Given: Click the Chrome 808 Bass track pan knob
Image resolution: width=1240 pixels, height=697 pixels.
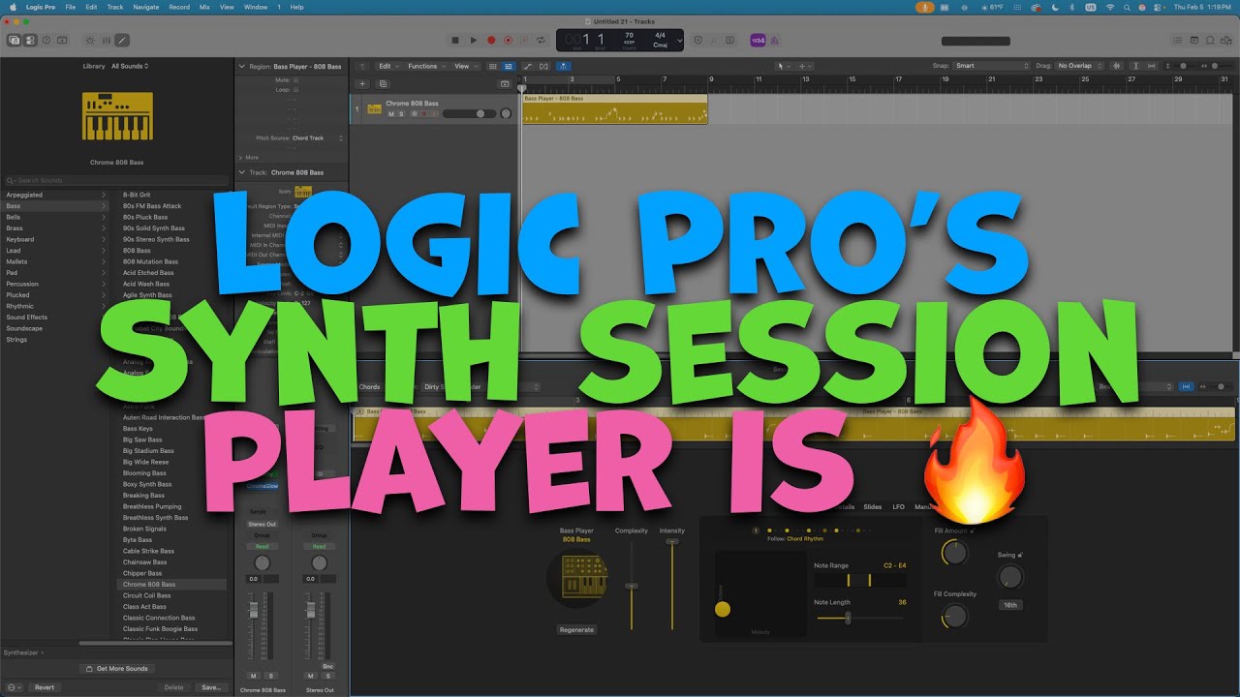Looking at the screenshot, I should pyautogui.click(x=505, y=113).
